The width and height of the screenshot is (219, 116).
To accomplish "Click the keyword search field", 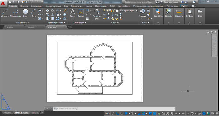I will click(140, 2).
